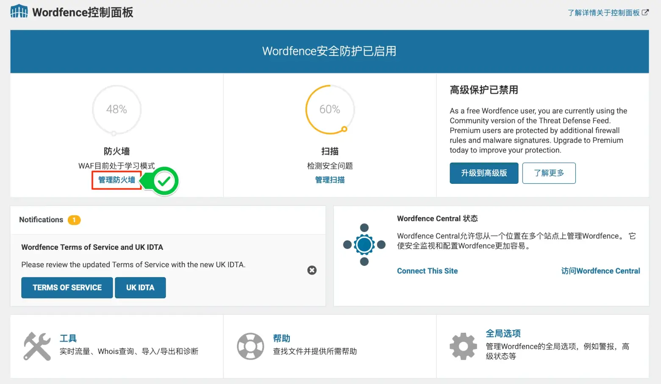Click the Global Options gear icon
This screenshot has width=661, height=384.
click(463, 346)
